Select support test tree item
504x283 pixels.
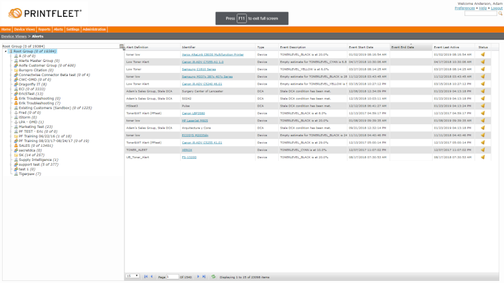point(38,164)
